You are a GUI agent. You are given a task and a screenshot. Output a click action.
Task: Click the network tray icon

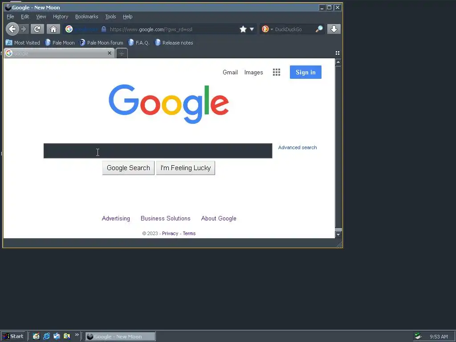click(x=418, y=337)
